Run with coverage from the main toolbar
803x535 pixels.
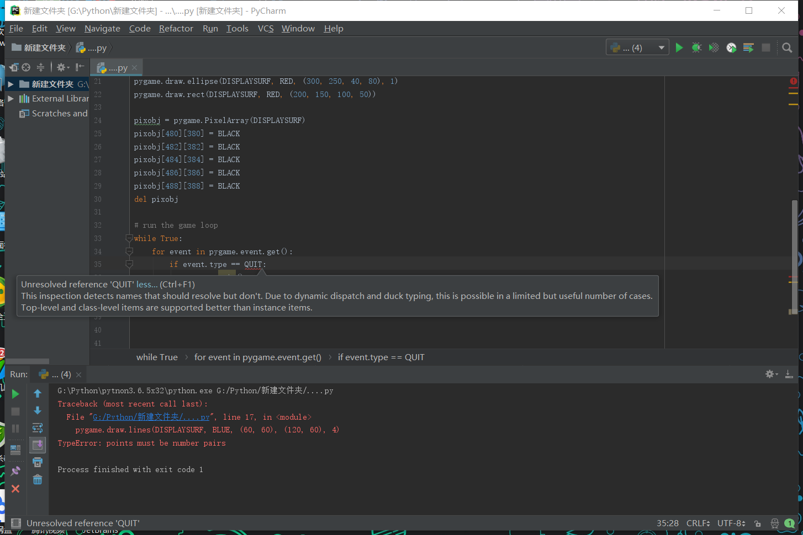coord(714,48)
